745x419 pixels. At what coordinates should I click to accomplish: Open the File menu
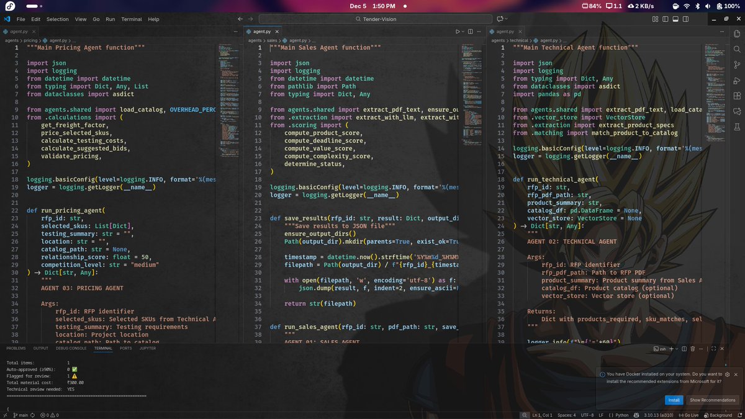[21, 19]
